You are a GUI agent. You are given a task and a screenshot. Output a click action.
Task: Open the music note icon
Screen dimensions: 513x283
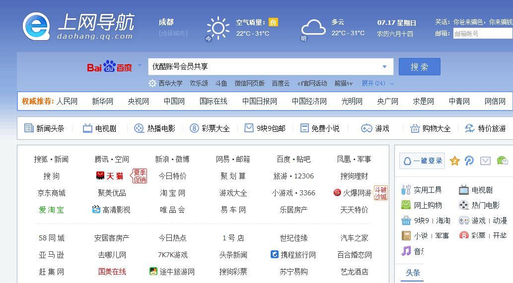point(406,251)
